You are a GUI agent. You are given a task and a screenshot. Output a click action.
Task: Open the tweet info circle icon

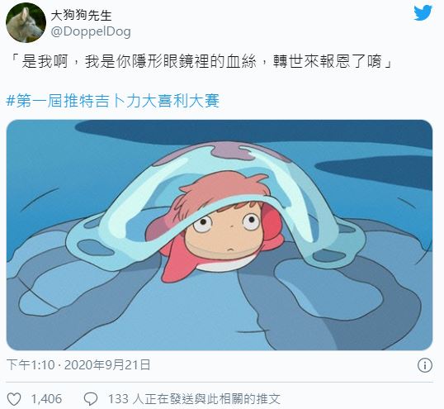coord(425,365)
